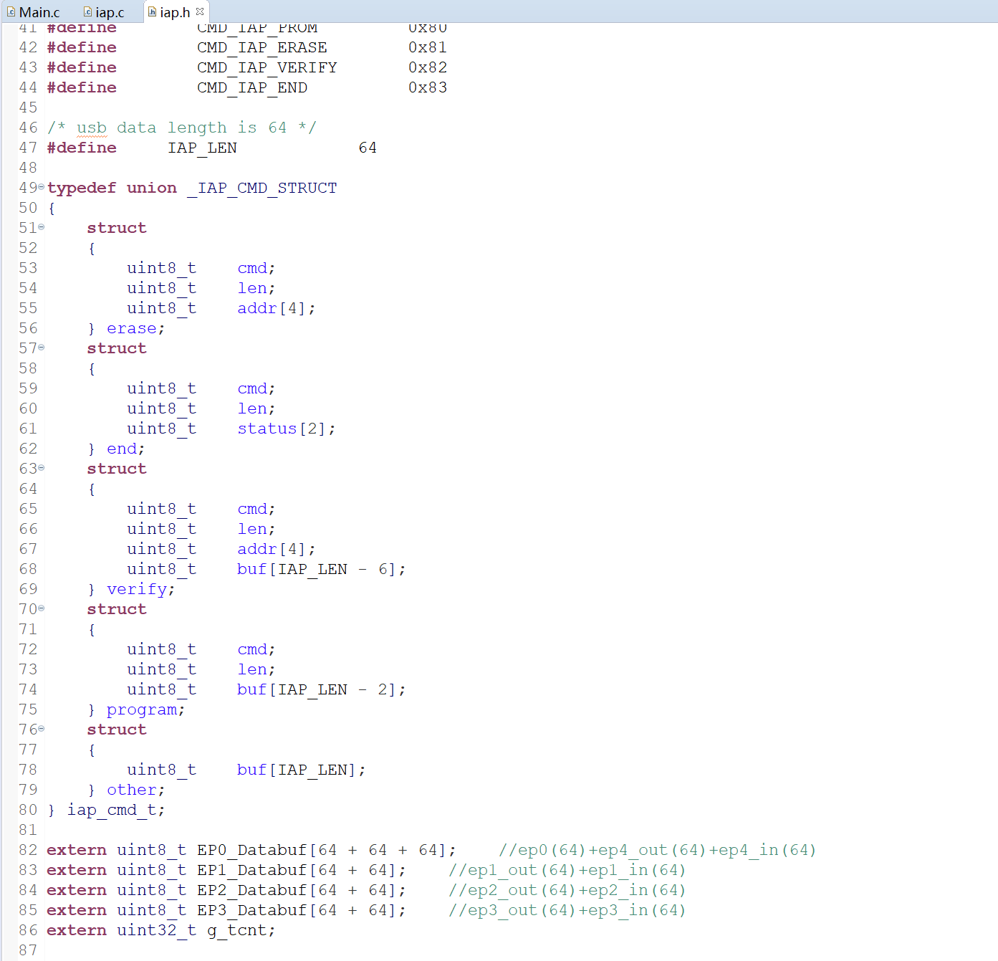Click g_tcnt variable name
This screenshot has height=961, width=998.
click(x=237, y=930)
